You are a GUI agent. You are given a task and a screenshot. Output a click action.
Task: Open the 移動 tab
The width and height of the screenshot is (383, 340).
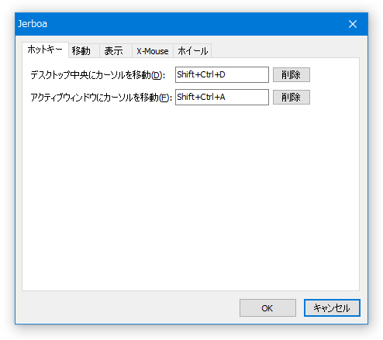click(84, 51)
